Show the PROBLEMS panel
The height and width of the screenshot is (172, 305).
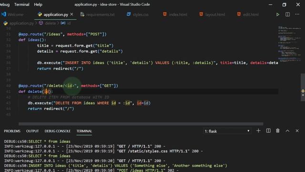tap(12, 131)
